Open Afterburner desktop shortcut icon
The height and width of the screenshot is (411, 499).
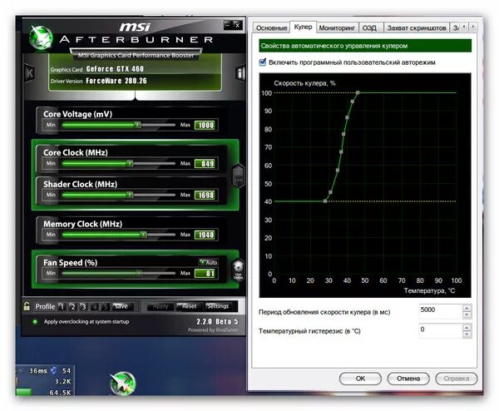click(122, 384)
